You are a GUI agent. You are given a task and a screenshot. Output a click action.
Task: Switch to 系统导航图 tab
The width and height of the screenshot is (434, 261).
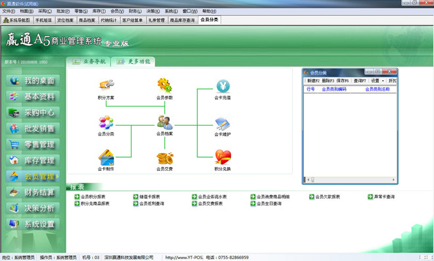click(x=17, y=20)
